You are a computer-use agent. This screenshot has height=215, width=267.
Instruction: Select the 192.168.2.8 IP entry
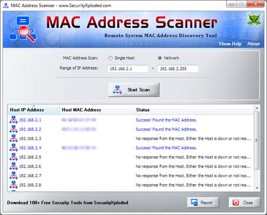[x=30, y=185]
